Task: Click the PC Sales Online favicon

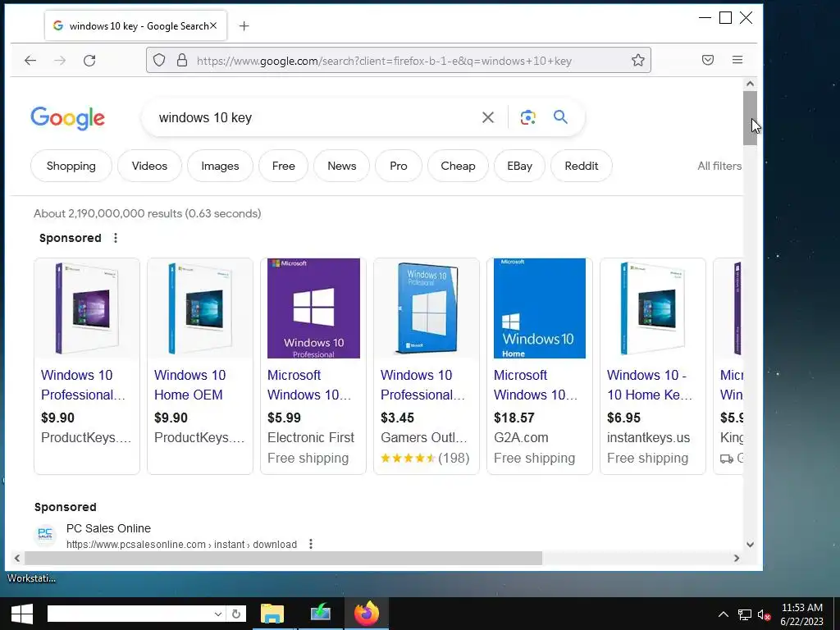Action: 45,535
